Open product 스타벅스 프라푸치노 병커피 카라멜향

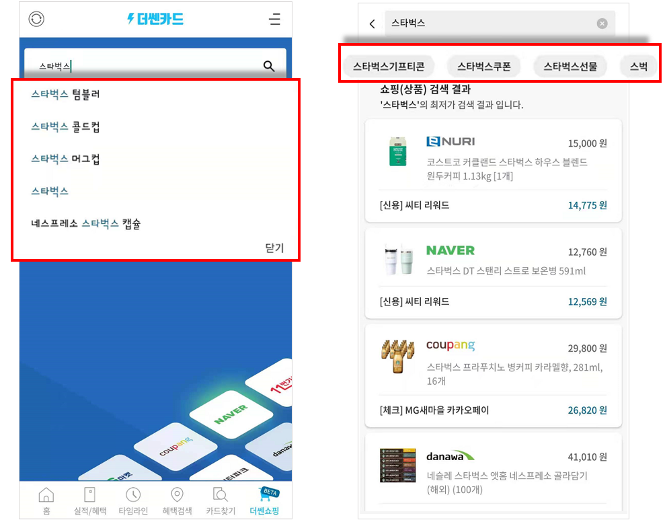pos(515,374)
